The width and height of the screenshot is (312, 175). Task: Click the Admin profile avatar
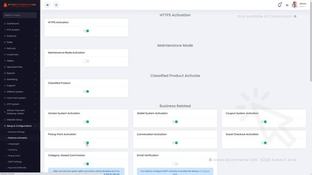[x=294, y=5]
